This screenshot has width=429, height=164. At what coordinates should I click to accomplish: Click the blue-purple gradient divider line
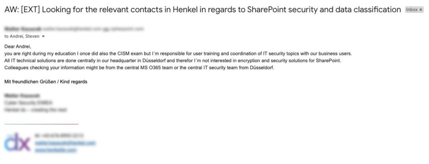(x=41, y=124)
